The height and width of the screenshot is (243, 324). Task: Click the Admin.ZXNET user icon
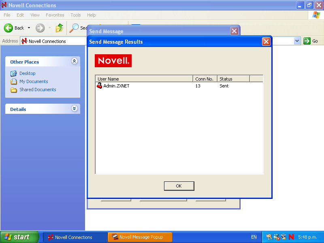[x=99, y=85]
